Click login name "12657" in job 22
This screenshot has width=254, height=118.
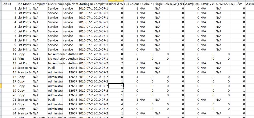pos(70,104)
